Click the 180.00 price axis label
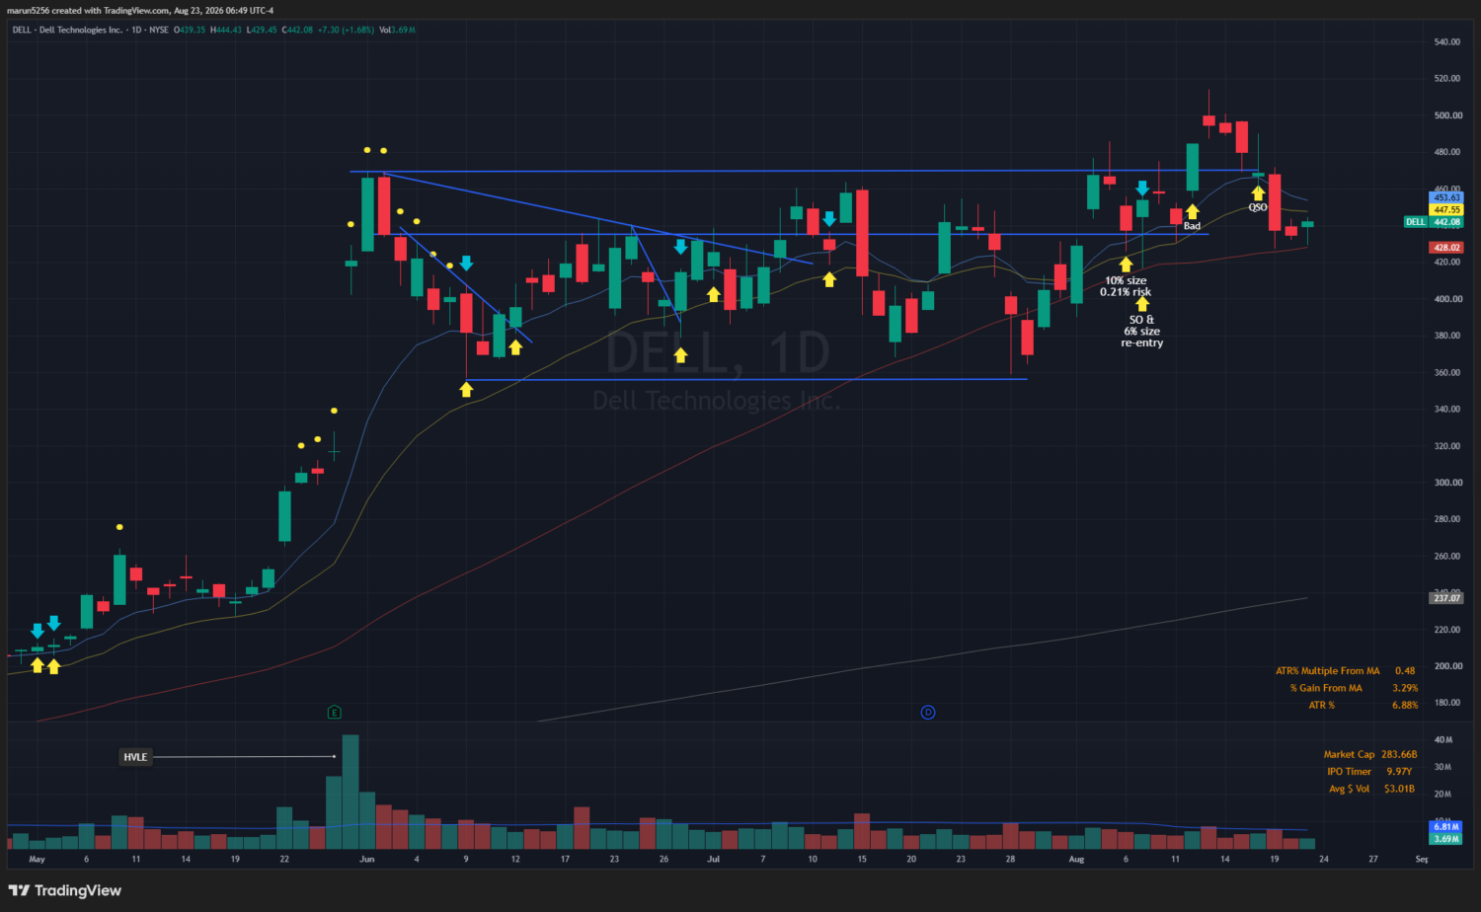Viewport: 1481px width, 912px height. [x=1447, y=703]
